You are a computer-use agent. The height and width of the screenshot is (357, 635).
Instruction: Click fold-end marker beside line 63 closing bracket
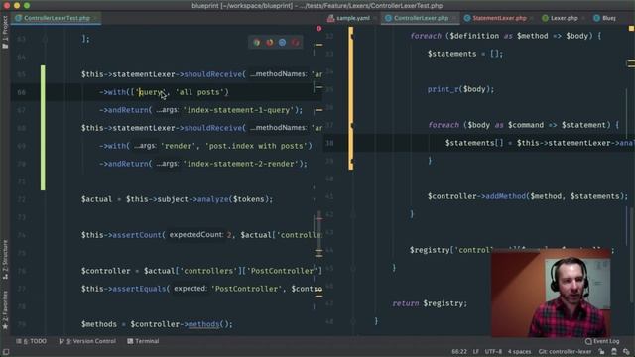point(45,39)
